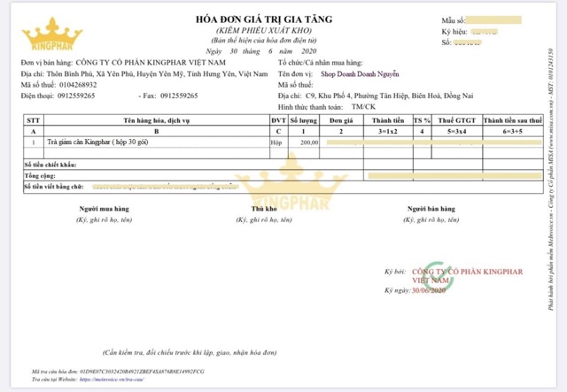The height and width of the screenshot is (392, 567).
Task: Click the 'Số lượng' column header
Action: 303,120
